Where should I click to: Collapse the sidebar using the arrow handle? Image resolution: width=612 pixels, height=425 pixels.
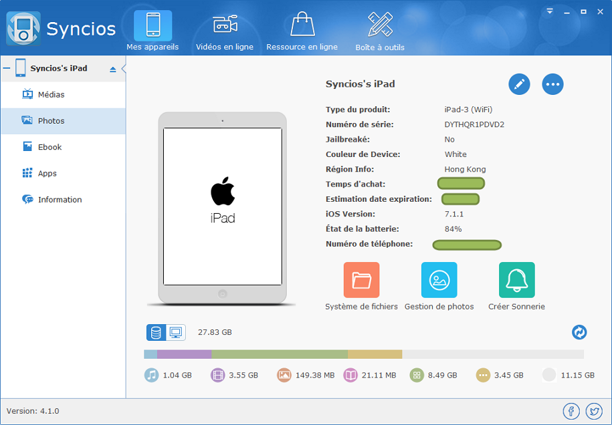pyautogui.click(x=124, y=69)
